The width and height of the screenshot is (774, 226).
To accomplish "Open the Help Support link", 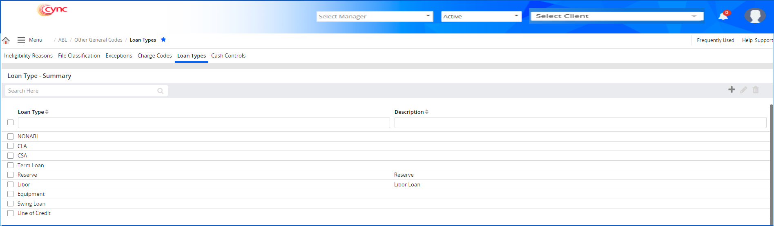I will pos(757,40).
